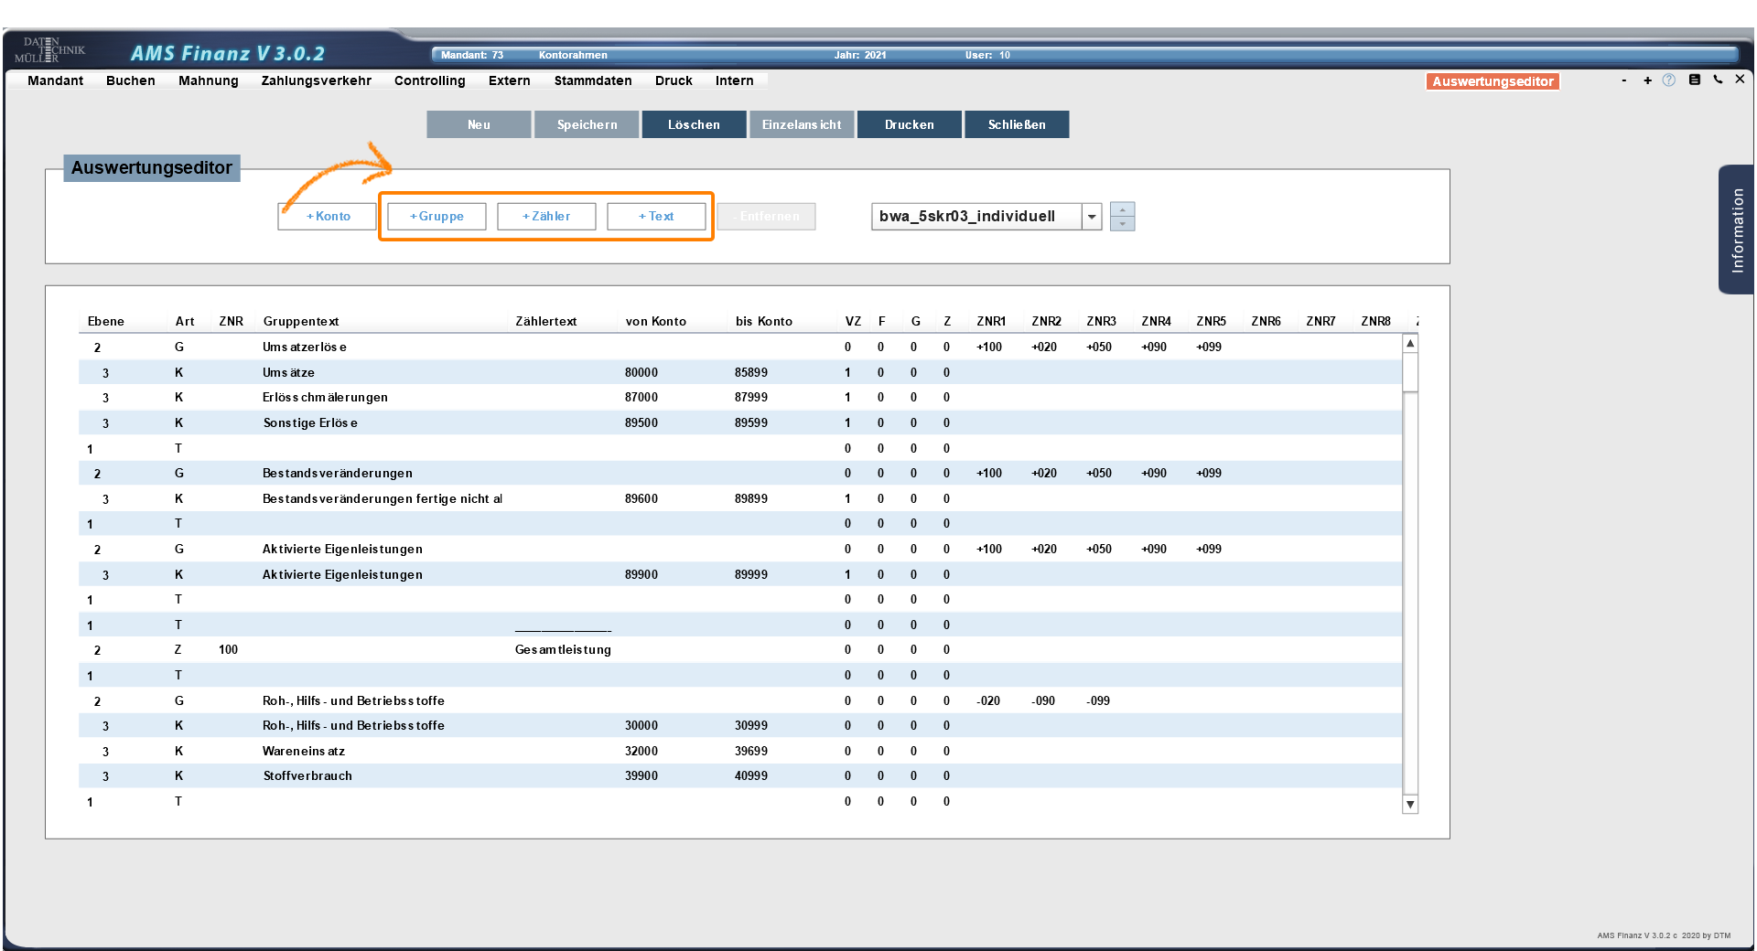Open the notes document icon
Screen dimensions: 1757x951
[x=1694, y=80]
